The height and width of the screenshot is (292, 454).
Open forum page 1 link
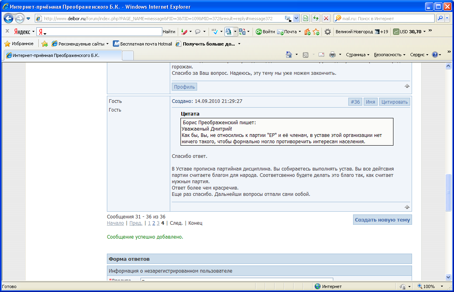149,223
